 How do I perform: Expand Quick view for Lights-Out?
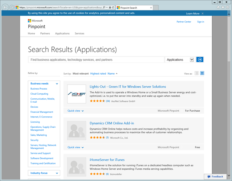(75, 111)
